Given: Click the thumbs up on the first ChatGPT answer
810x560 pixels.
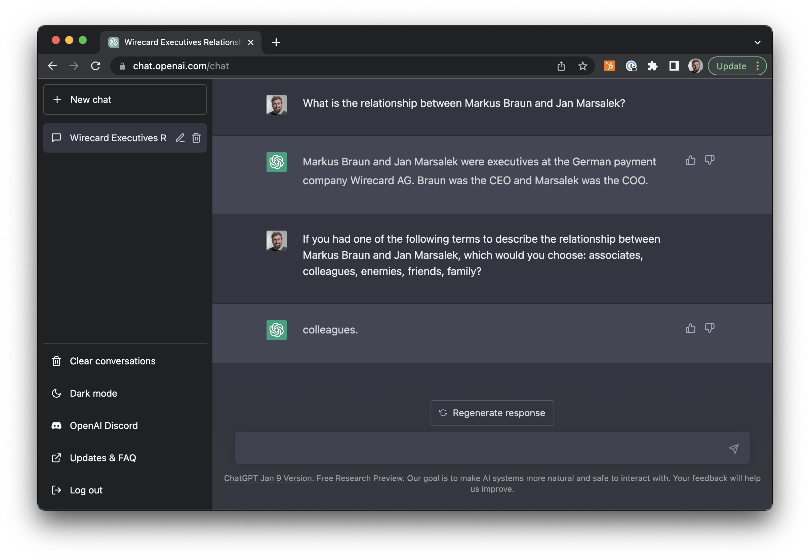Looking at the screenshot, I should (690, 160).
